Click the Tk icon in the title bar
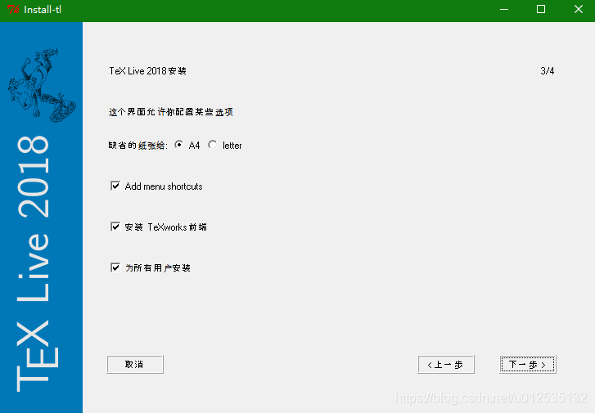The image size is (595, 413). (x=13, y=10)
